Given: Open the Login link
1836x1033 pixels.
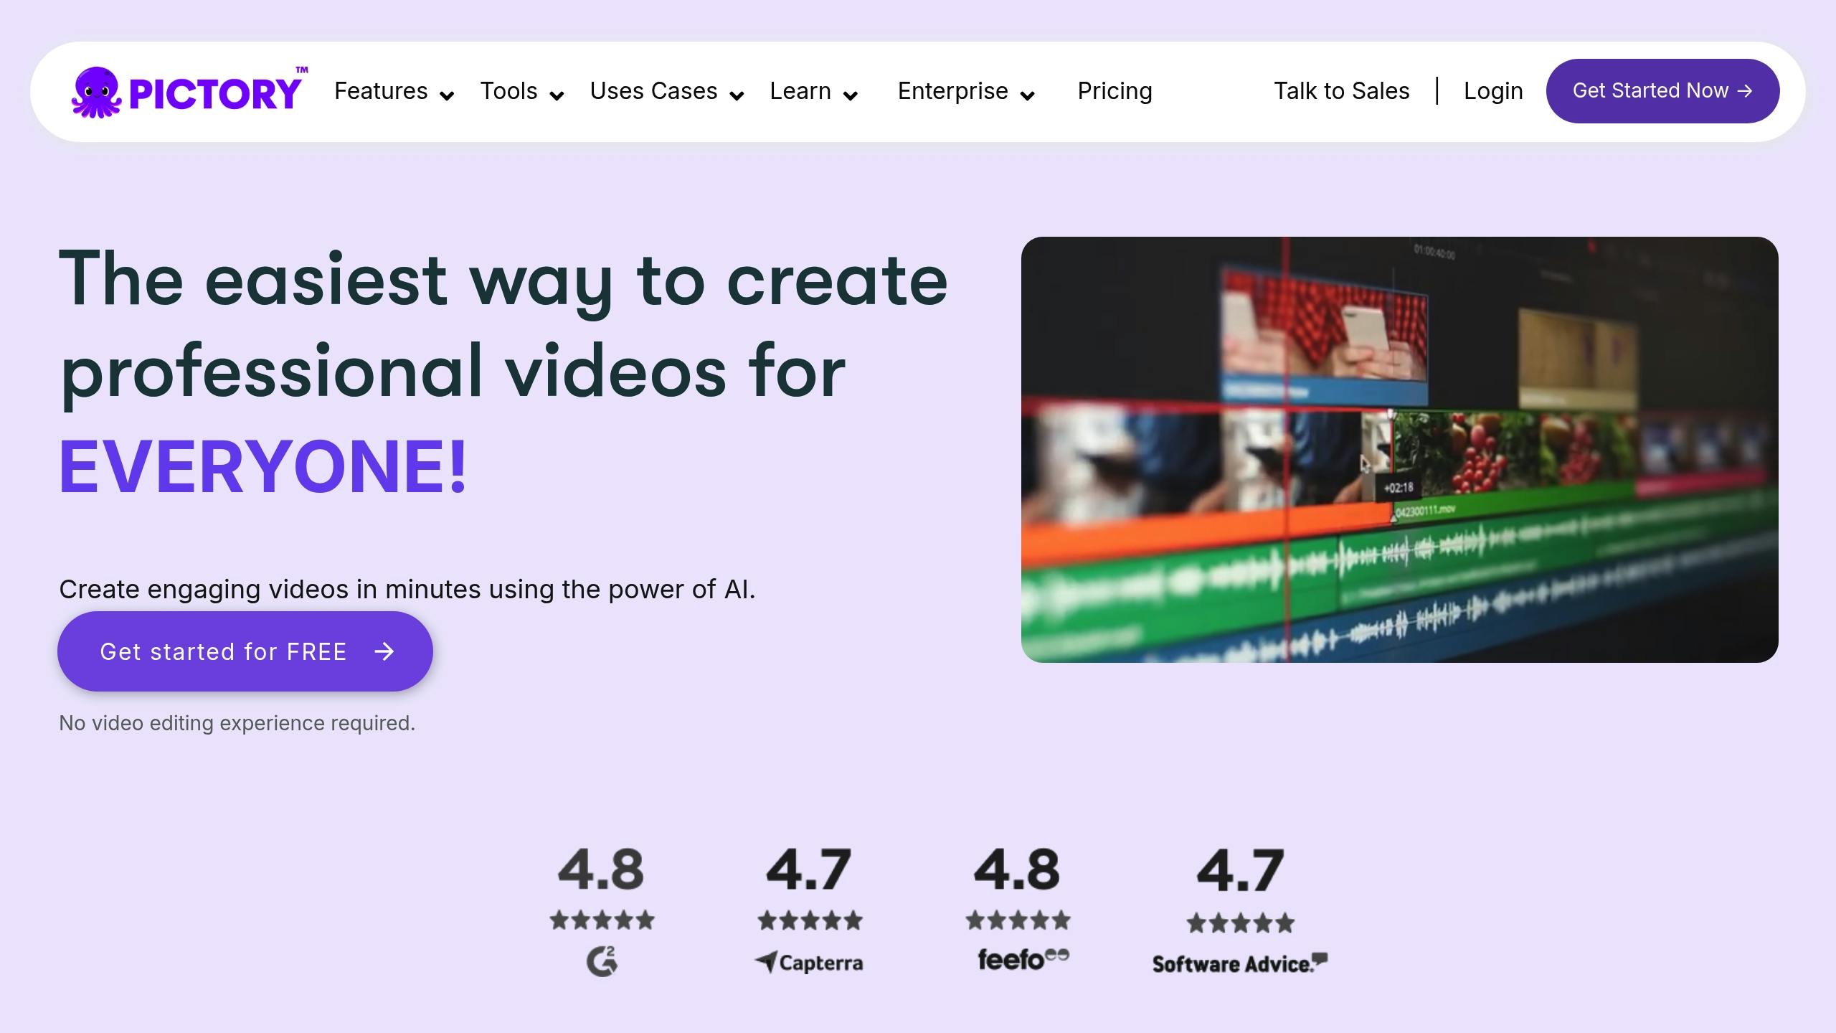Looking at the screenshot, I should 1493,91.
